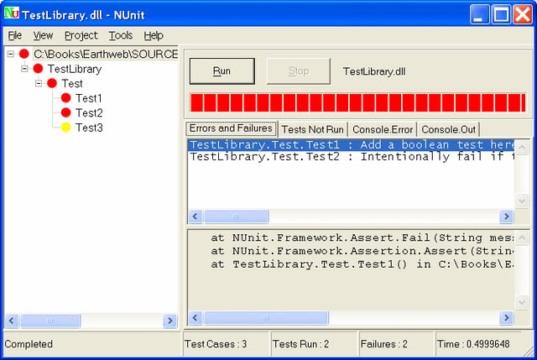
Task: Click the Run button
Action: (222, 70)
